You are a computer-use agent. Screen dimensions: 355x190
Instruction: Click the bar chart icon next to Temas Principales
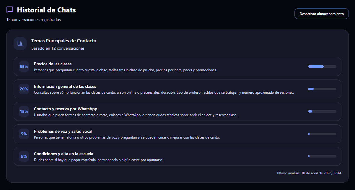pyautogui.click(x=20, y=43)
